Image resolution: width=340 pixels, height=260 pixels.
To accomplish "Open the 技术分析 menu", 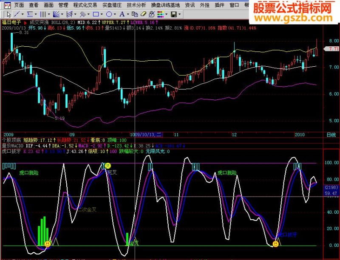I will pos(136,5).
